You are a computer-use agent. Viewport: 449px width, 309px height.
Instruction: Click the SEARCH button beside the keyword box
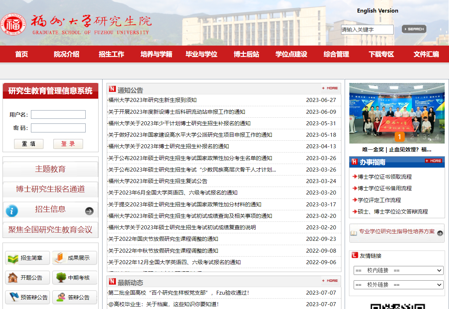(x=414, y=29)
